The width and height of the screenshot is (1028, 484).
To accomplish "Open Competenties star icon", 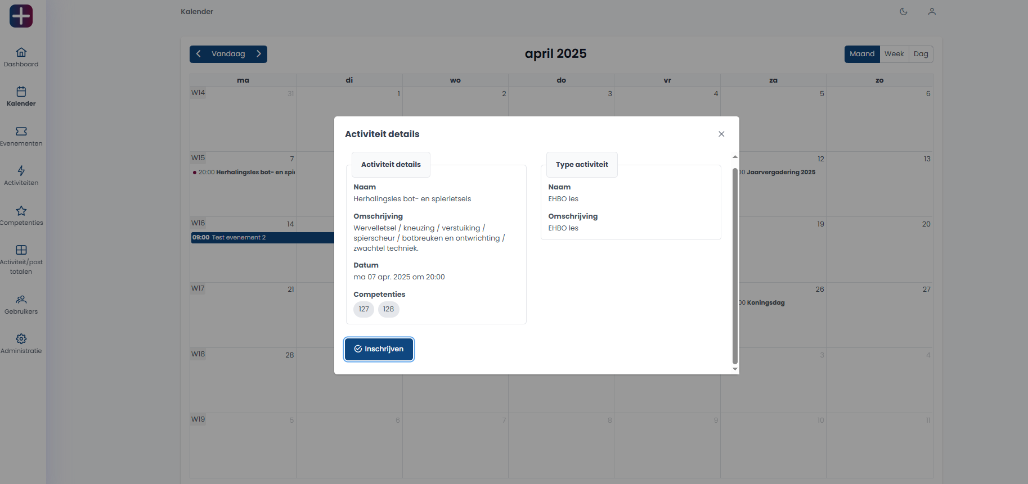I will 21,211.
